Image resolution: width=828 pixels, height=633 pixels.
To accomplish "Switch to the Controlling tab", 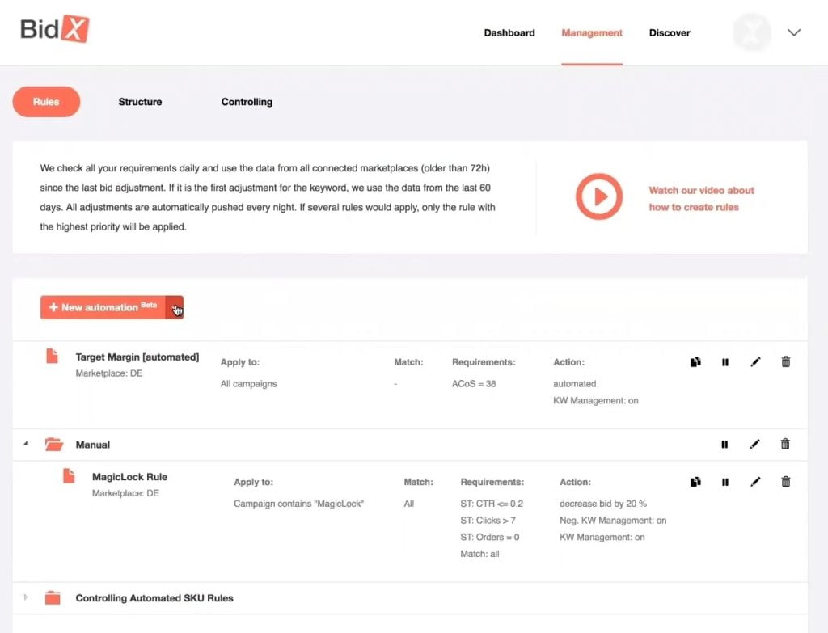I will [x=247, y=102].
